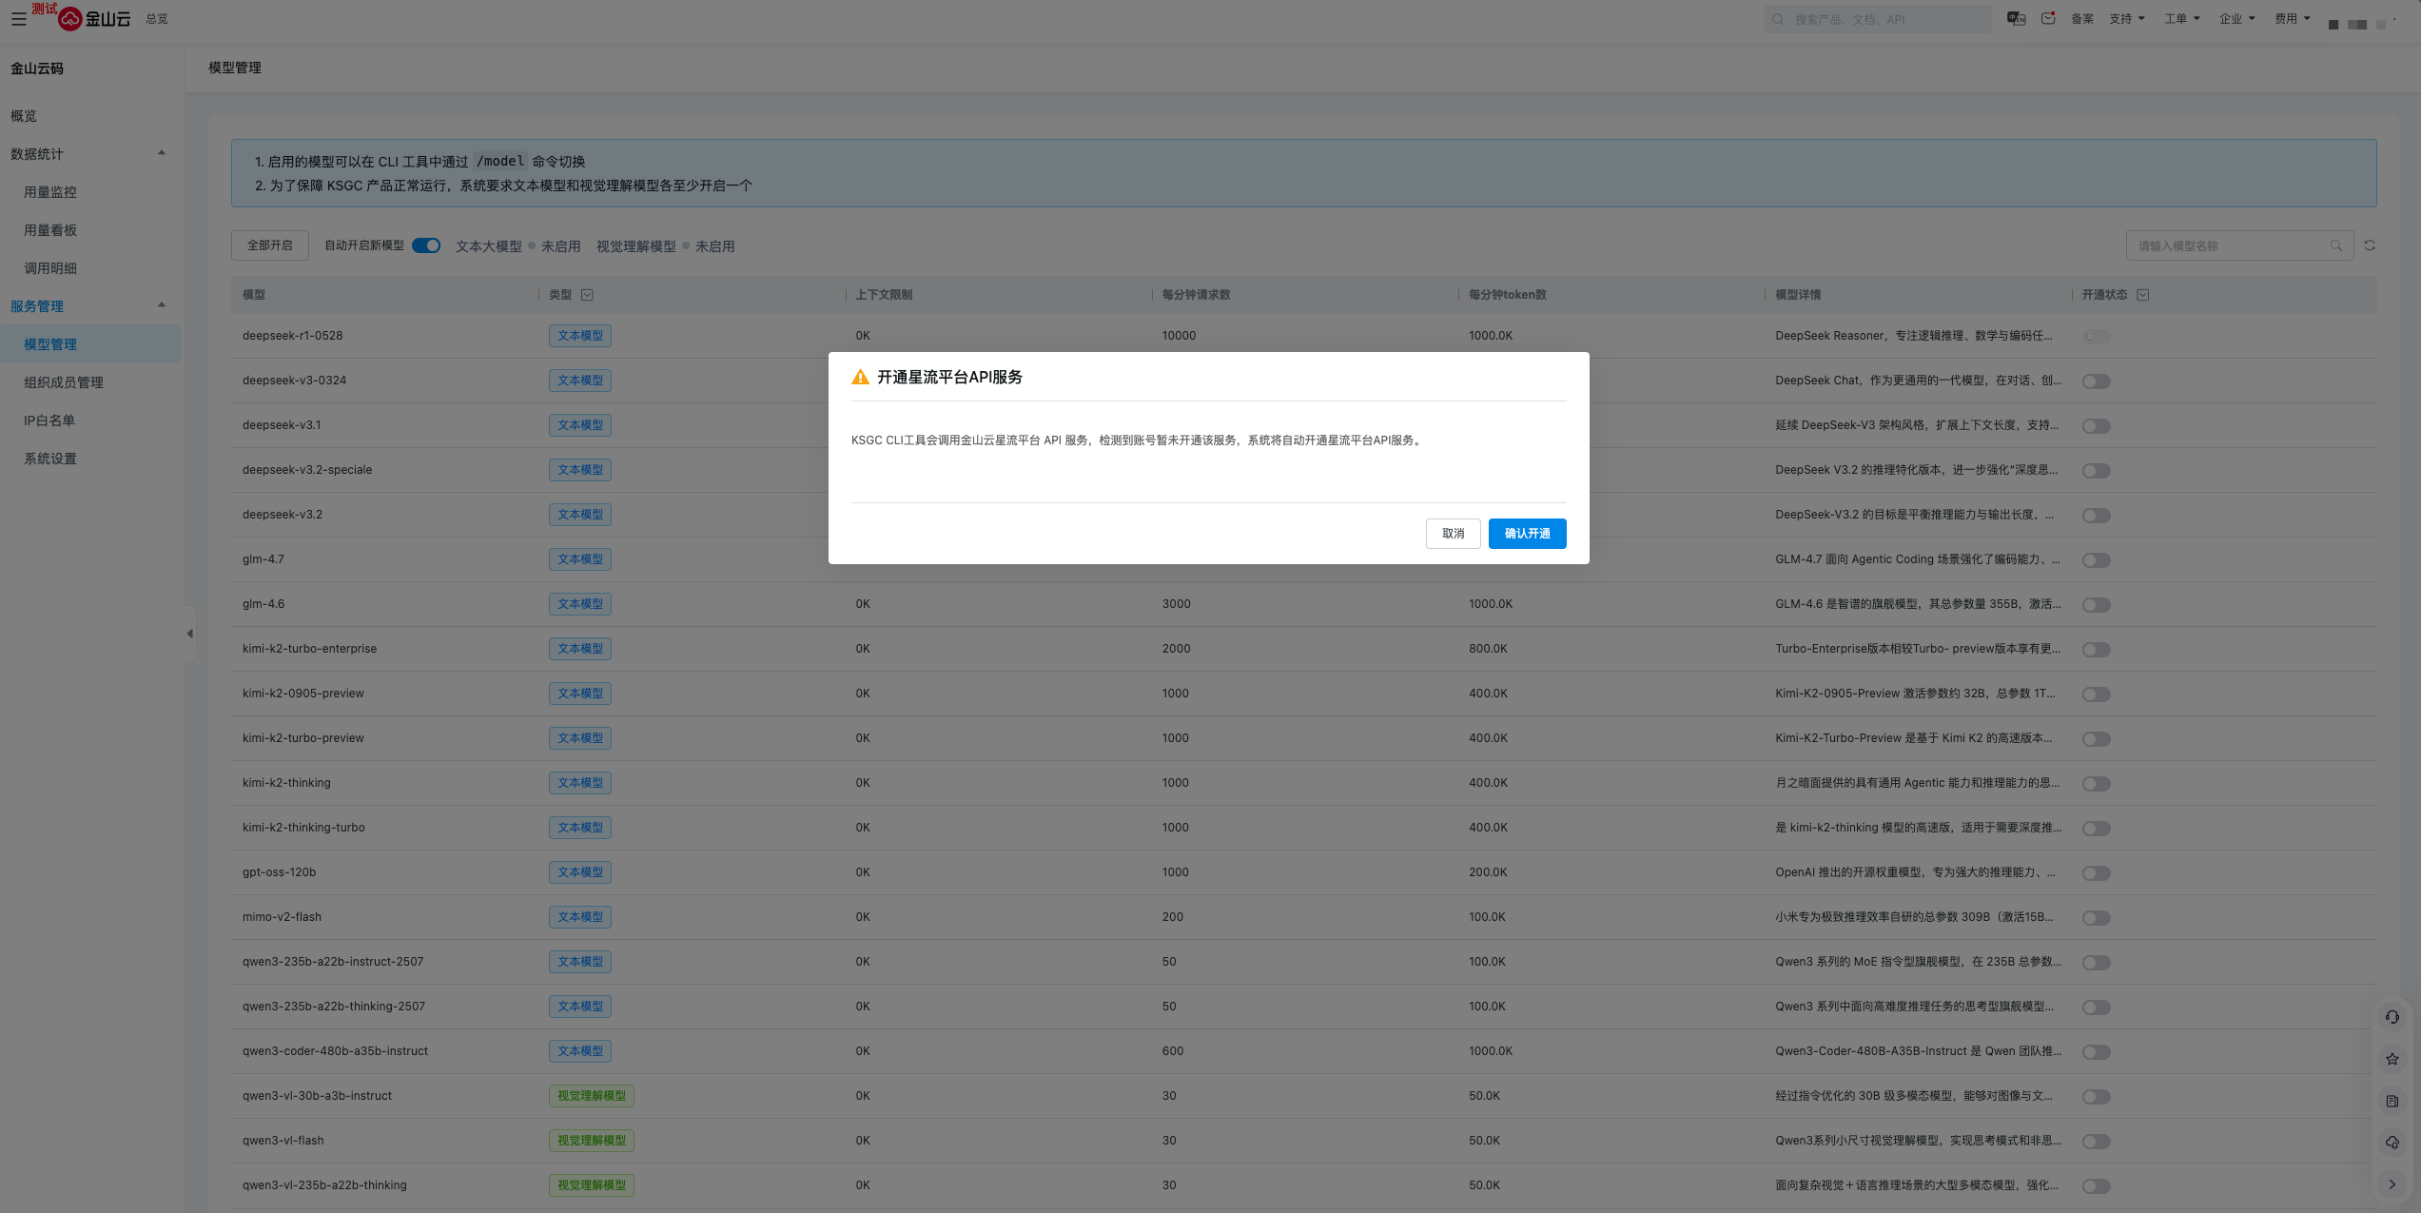
Task: Click the 请输入模型名称 search field
Action: (x=2226, y=246)
